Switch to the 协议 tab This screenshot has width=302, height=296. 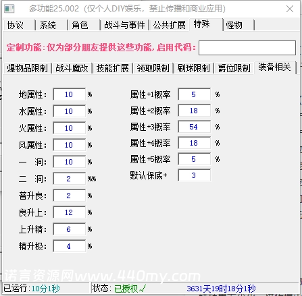coord(19,25)
